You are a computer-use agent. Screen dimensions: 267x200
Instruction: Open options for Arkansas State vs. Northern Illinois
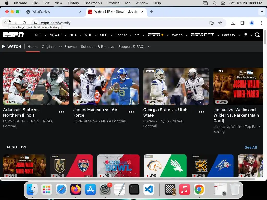(x=61, y=112)
